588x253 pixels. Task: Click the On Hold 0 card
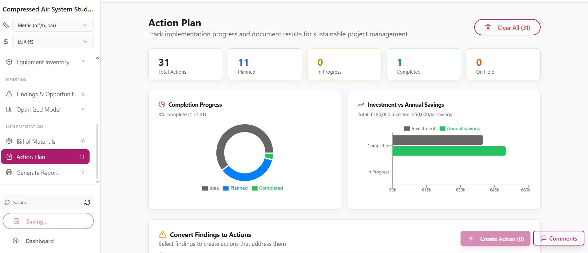503,64
